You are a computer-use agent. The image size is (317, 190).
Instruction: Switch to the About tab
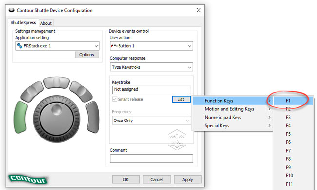pos(46,23)
